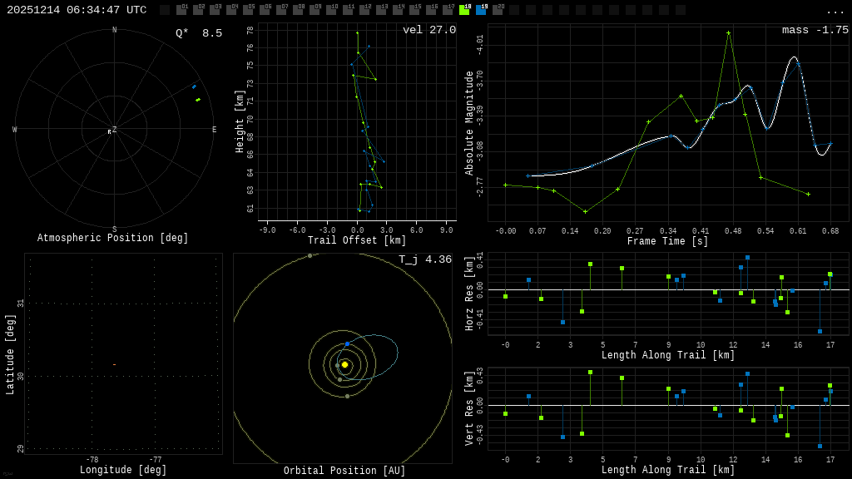
Task: Click the timestamp 20251214 06:34:47 UTC
Action: [77, 10]
